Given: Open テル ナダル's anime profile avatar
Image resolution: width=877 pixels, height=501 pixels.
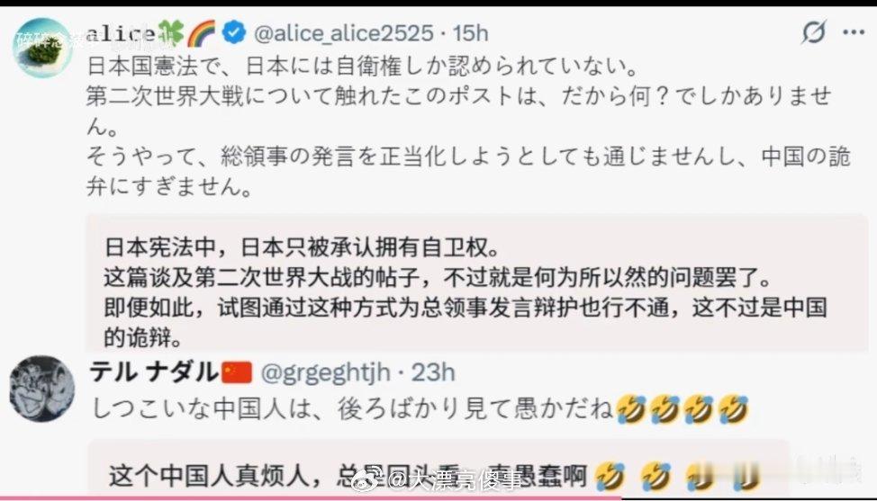Looking at the screenshot, I should (x=42, y=389).
